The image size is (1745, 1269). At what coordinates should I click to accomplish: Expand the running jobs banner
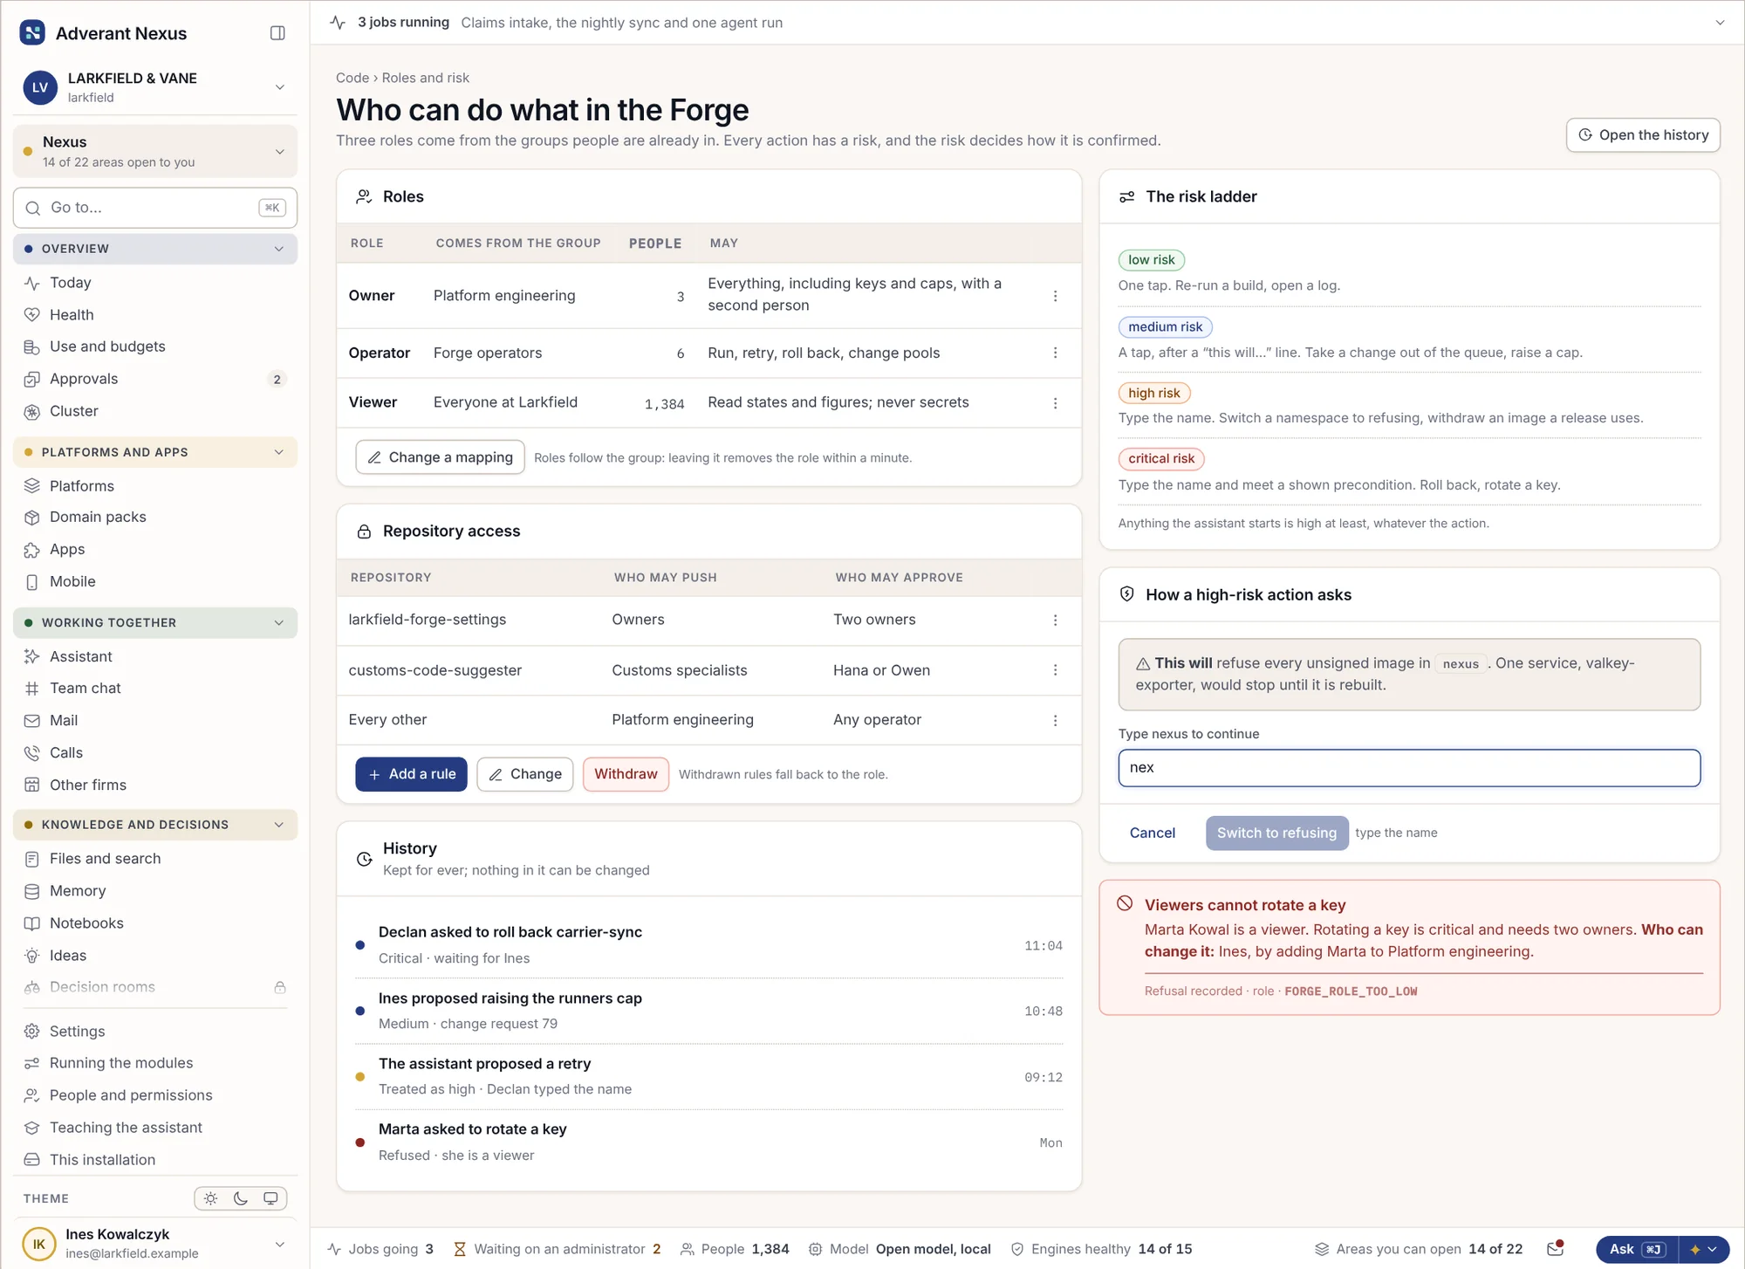click(1720, 23)
